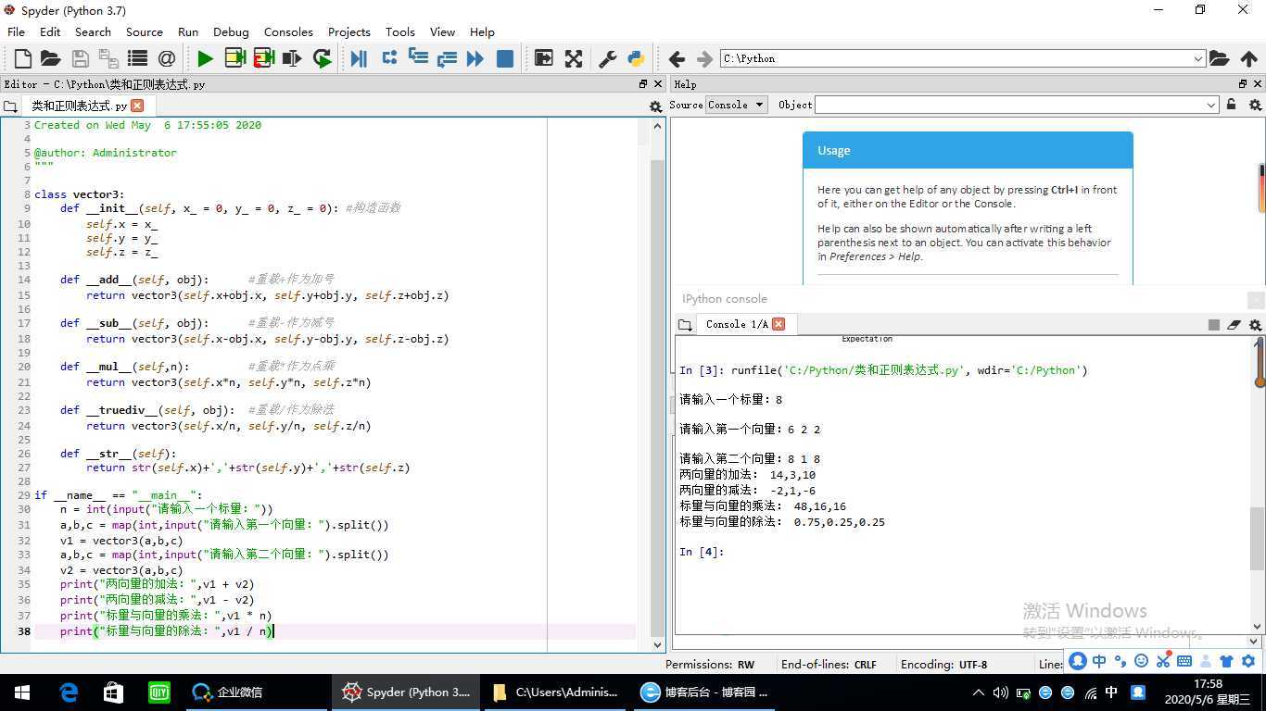Change to parent directory up arrow
Viewport: 1266px width, 711px height.
pyautogui.click(x=1248, y=58)
